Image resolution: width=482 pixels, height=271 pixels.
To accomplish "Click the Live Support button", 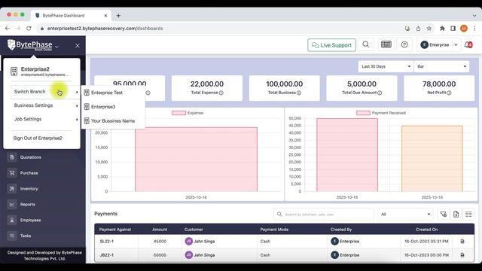I will click(331, 45).
